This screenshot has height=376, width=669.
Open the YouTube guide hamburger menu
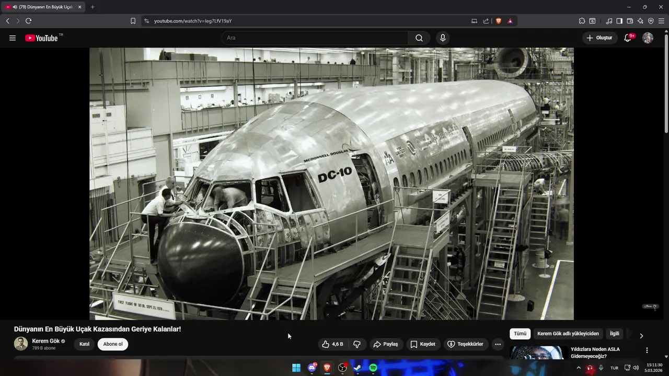tap(13, 38)
